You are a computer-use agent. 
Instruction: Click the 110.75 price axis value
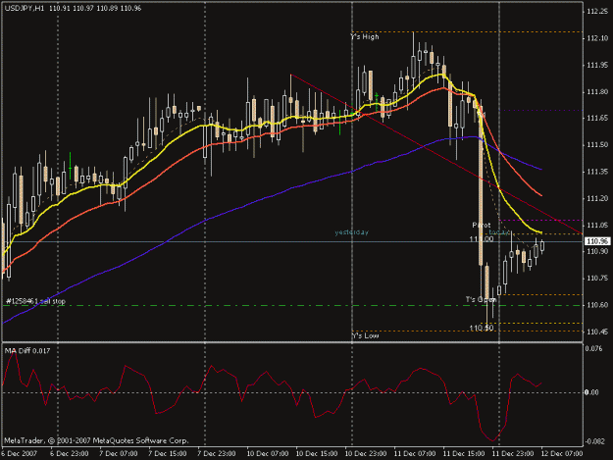point(597,279)
